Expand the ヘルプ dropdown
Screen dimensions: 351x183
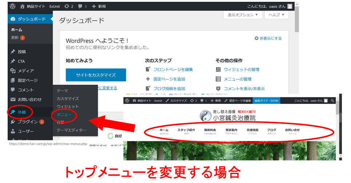pyautogui.click(x=276, y=15)
